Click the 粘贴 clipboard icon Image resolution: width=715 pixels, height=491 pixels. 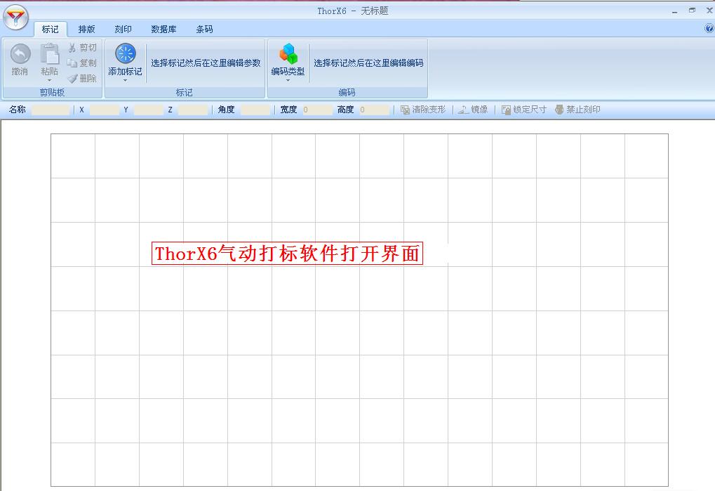pyautogui.click(x=49, y=54)
